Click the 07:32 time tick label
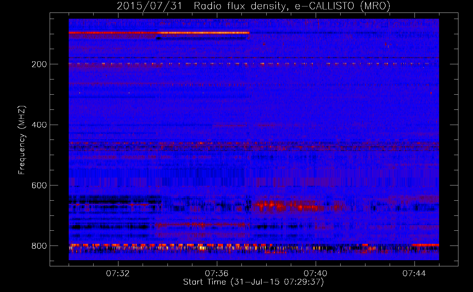Image resolution: width=473 pixels, height=292 pixels. click(x=118, y=274)
